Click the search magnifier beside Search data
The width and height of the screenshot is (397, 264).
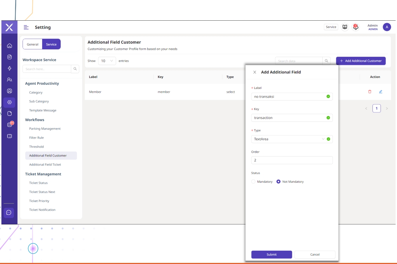point(327,61)
